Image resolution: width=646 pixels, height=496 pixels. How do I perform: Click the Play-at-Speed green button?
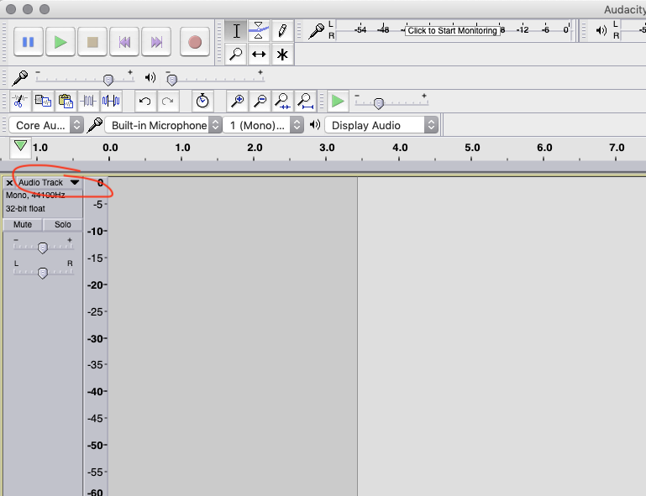[x=338, y=101]
